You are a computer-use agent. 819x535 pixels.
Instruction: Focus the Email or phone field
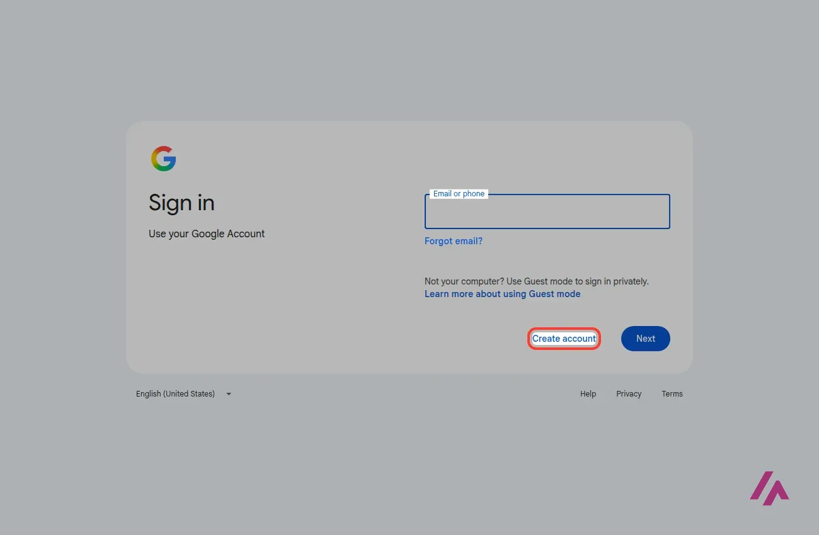547,211
